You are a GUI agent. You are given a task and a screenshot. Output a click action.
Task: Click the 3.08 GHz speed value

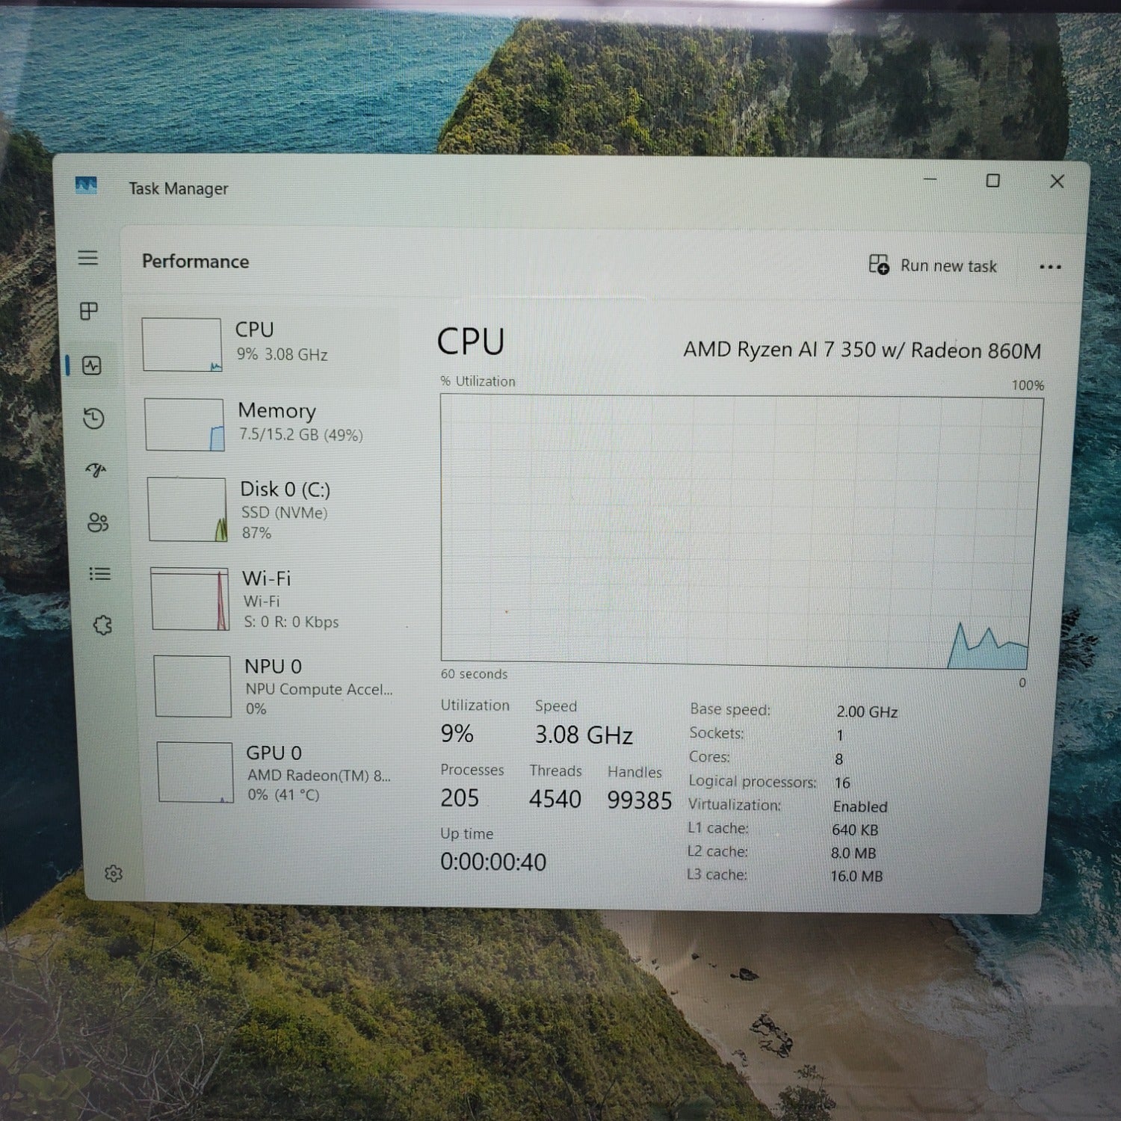584,735
